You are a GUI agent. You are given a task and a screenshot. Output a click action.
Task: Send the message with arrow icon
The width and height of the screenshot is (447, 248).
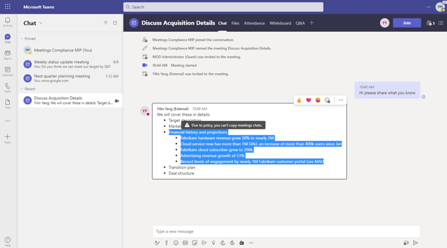coord(416,243)
